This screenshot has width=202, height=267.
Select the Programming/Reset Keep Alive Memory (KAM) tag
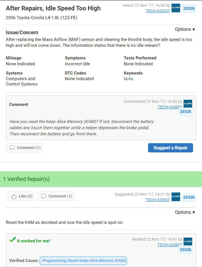tap(83, 261)
